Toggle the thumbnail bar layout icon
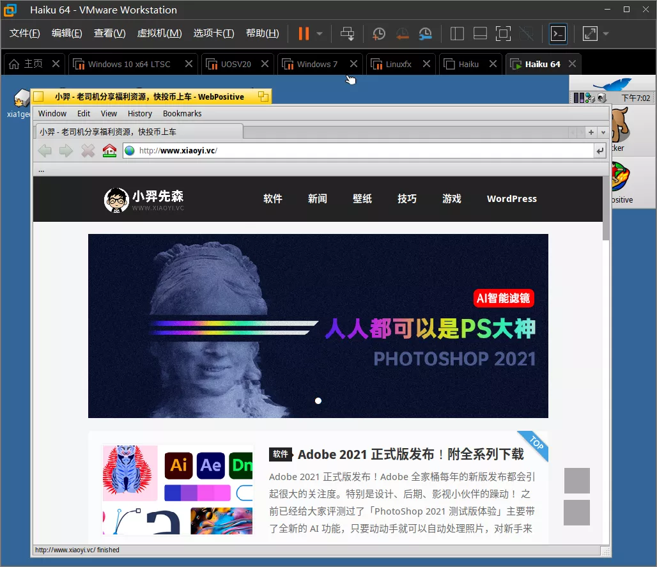The height and width of the screenshot is (567, 657). [480, 33]
